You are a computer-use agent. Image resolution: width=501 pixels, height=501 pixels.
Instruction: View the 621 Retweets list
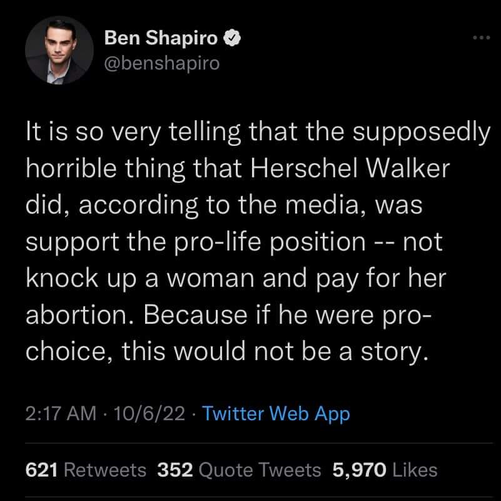tap(86, 469)
